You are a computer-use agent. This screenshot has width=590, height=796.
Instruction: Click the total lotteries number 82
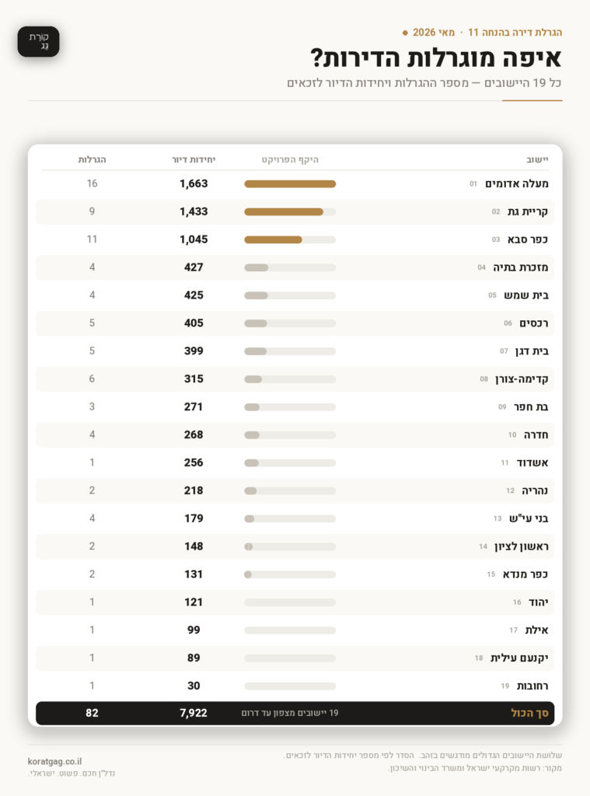[92, 713]
